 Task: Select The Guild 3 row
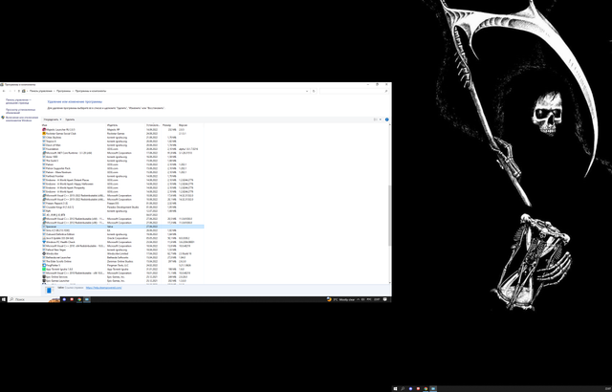pyautogui.click(x=122, y=161)
